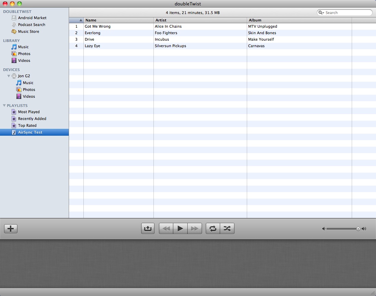Select AirSync Test playlist
This screenshot has width=376, height=296.
point(34,132)
